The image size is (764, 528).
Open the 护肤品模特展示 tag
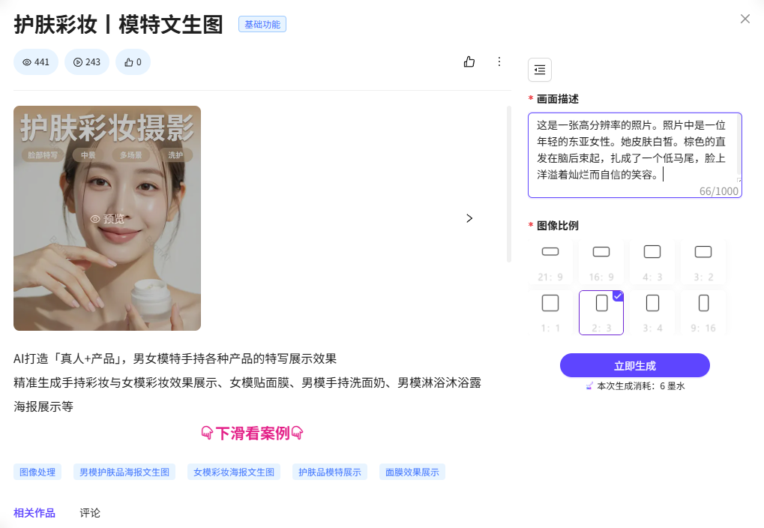[x=330, y=472]
